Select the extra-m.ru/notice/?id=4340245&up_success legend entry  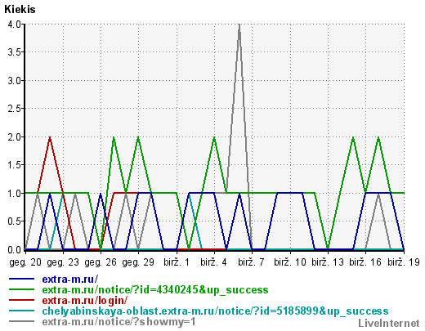coord(155,290)
